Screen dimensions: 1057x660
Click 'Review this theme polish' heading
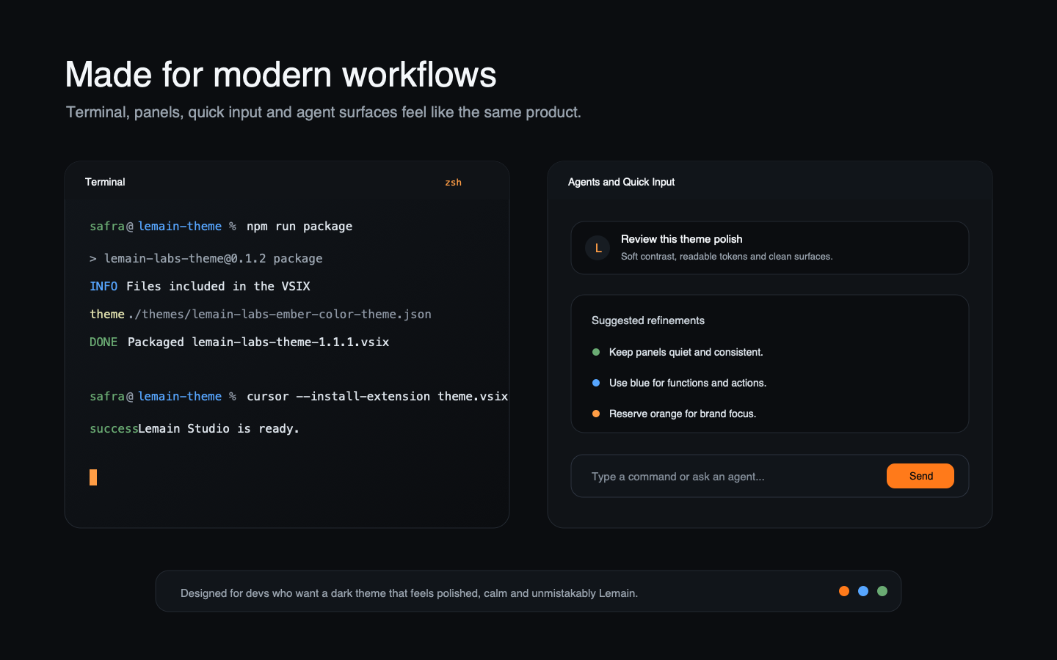681,239
